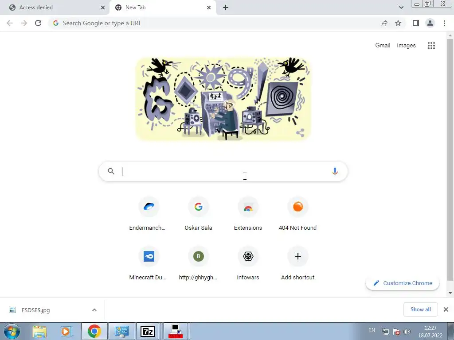Open the Images link

coord(406,46)
